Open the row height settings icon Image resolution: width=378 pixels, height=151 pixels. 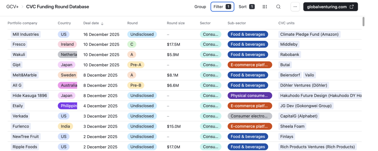pos(265,7)
